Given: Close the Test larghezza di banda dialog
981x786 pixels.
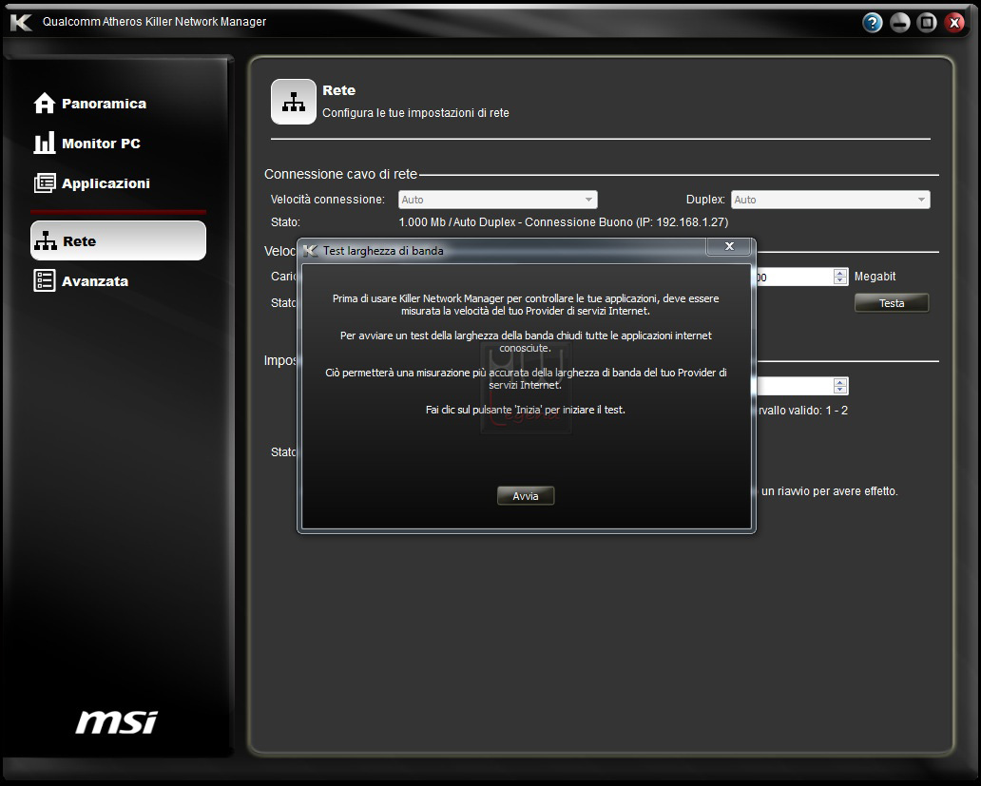Looking at the screenshot, I should (x=729, y=246).
